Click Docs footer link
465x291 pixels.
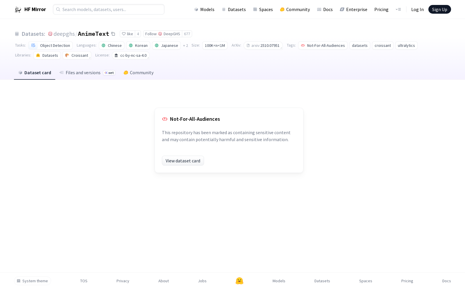click(447, 281)
